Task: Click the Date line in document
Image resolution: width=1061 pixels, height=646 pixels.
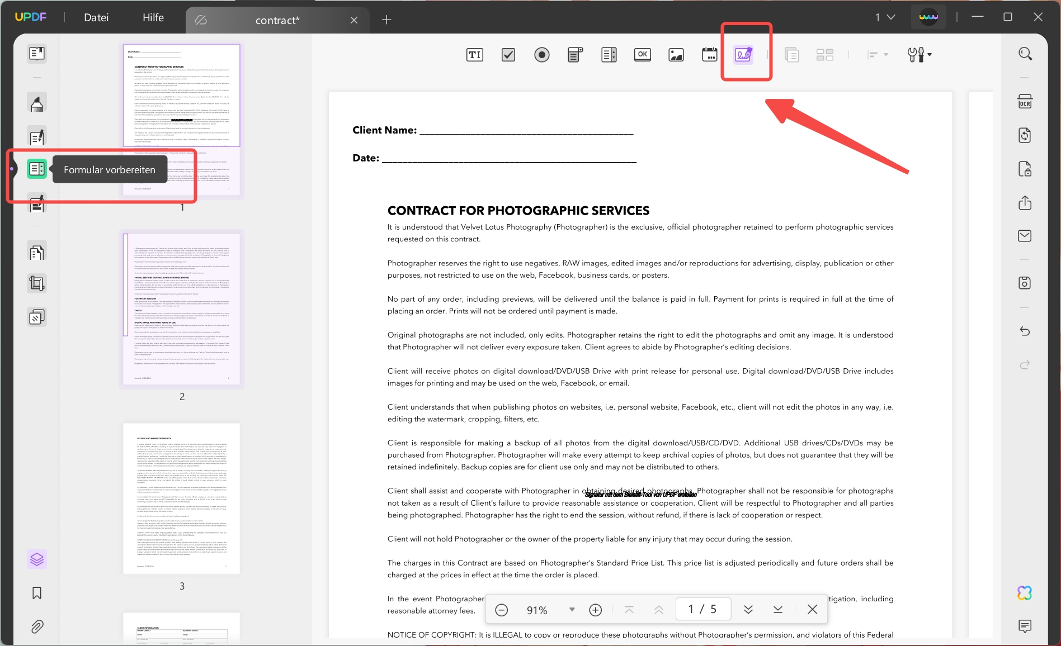Action: (494, 158)
